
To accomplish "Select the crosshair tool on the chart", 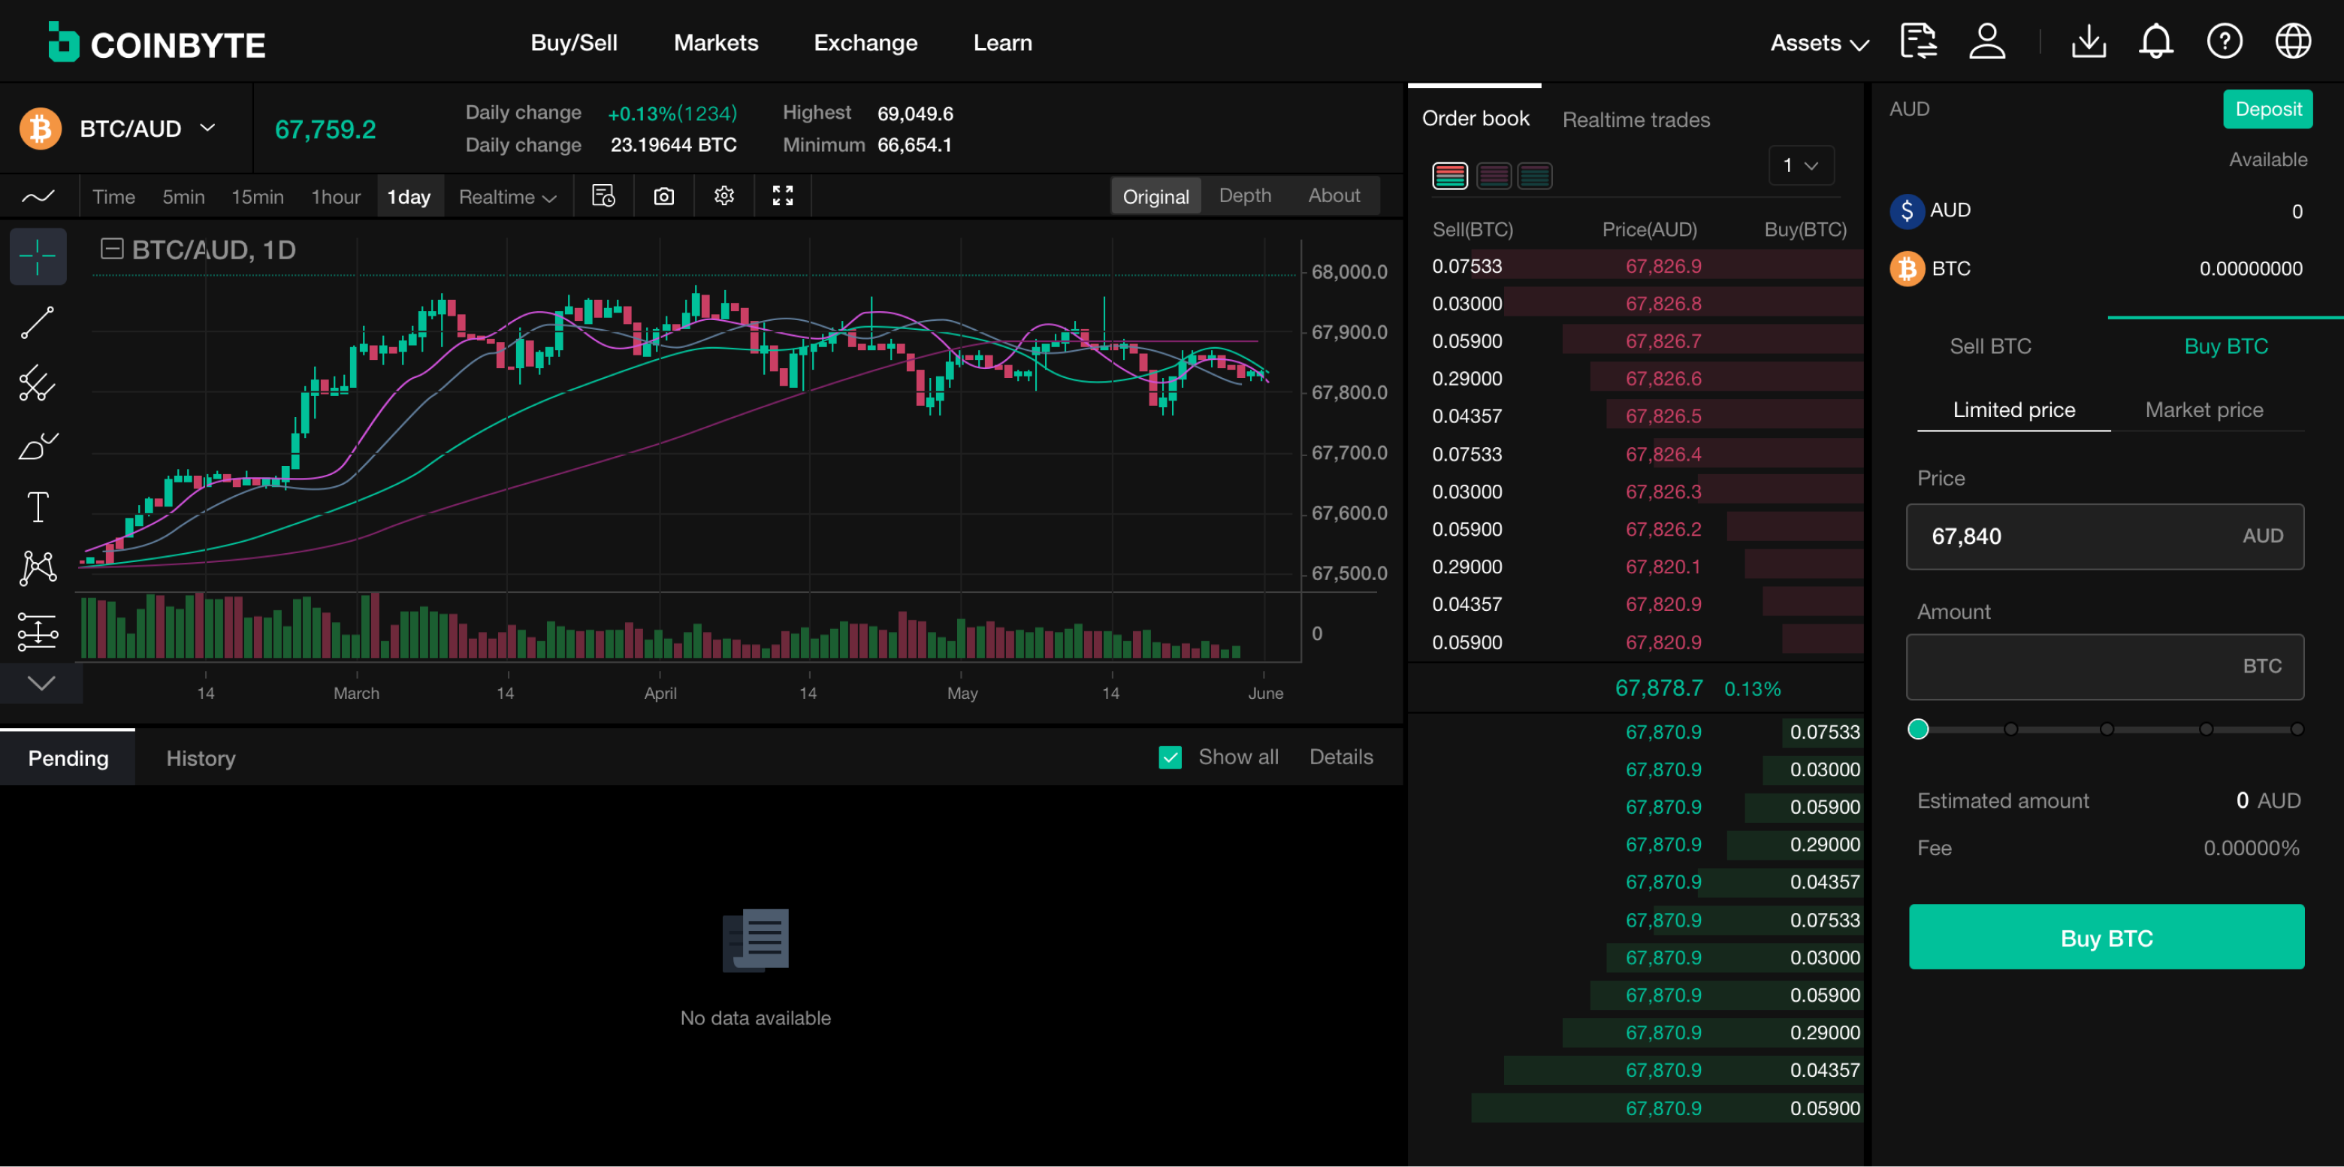I will (38, 255).
